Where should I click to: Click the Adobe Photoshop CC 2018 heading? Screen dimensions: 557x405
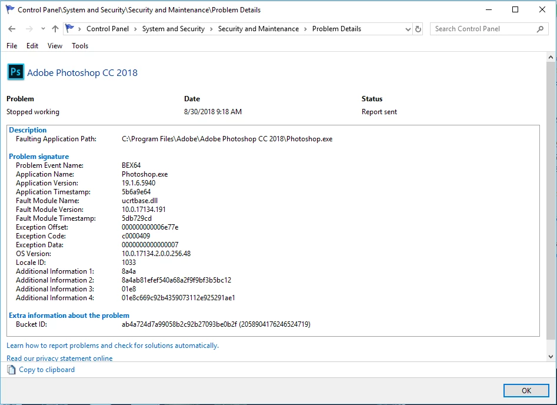click(x=82, y=73)
